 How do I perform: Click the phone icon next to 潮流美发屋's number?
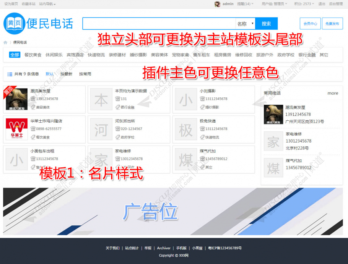pyautogui.click(x=33, y=98)
